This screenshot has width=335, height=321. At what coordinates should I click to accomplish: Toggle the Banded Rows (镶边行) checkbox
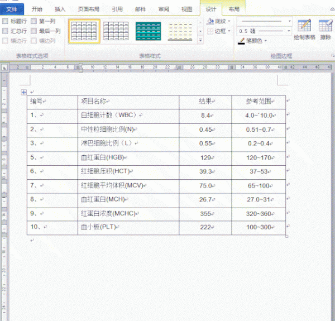click(5, 41)
